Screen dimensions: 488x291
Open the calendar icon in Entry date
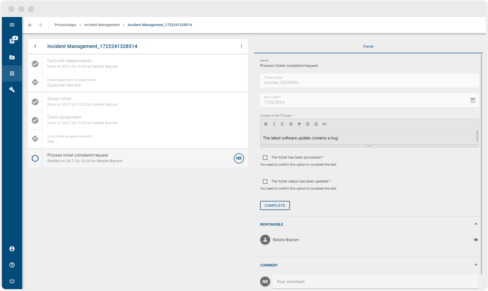coord(473,100)
